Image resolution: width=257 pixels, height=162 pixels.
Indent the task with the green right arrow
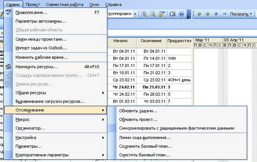coord(207,14)
